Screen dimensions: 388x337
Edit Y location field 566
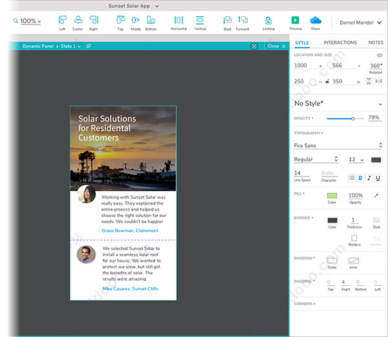[344, 65]
